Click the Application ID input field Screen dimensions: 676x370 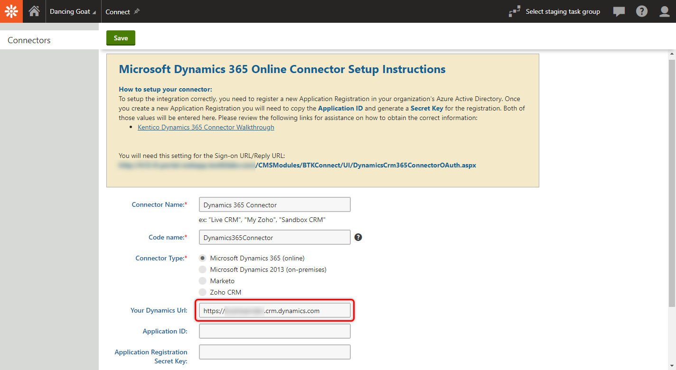tap(275, 331)
